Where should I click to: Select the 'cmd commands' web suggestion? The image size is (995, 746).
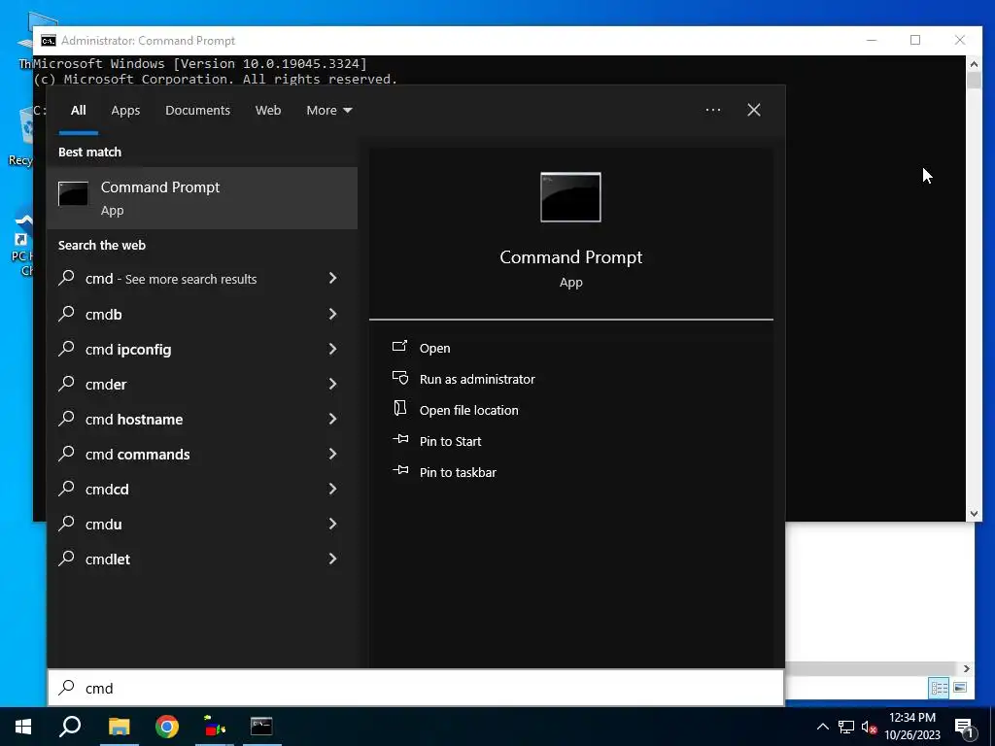(x=202, y=454)
